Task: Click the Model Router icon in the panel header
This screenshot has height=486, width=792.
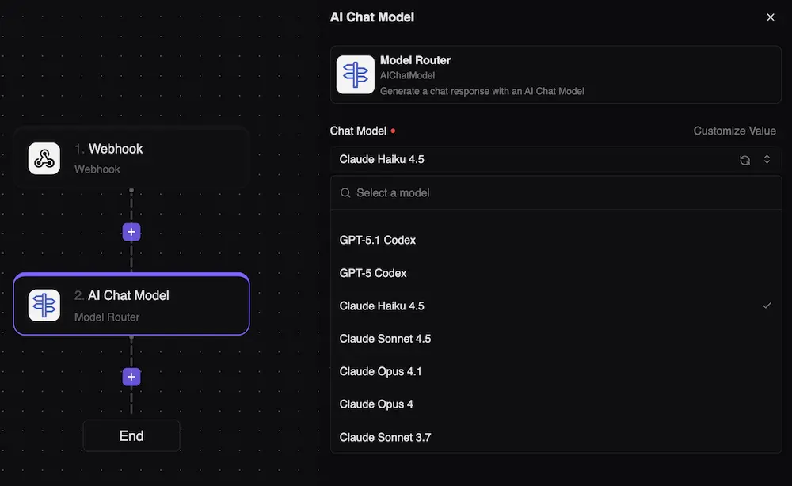Action: (355, 74)
